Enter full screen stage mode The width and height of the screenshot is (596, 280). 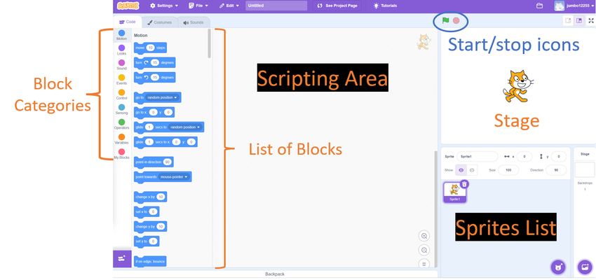[x=590, y=21]
